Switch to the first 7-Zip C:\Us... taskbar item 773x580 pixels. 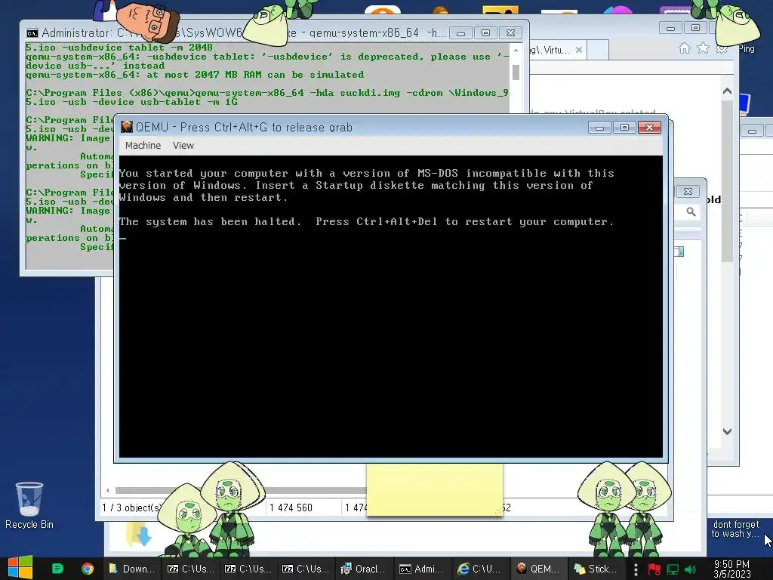pyautogui.click(x=189, y=569)
